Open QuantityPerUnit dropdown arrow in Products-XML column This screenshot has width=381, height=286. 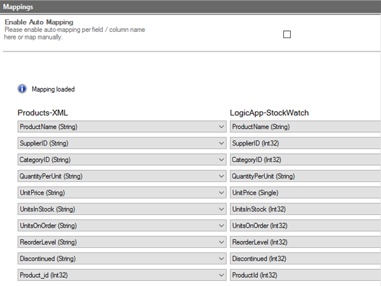point(221,177)
